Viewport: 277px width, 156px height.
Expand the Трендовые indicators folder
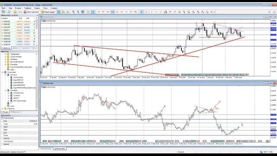[6, 54]
